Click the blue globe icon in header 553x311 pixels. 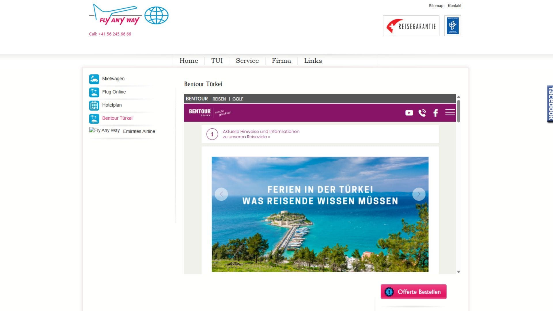[x=156, y=16]
